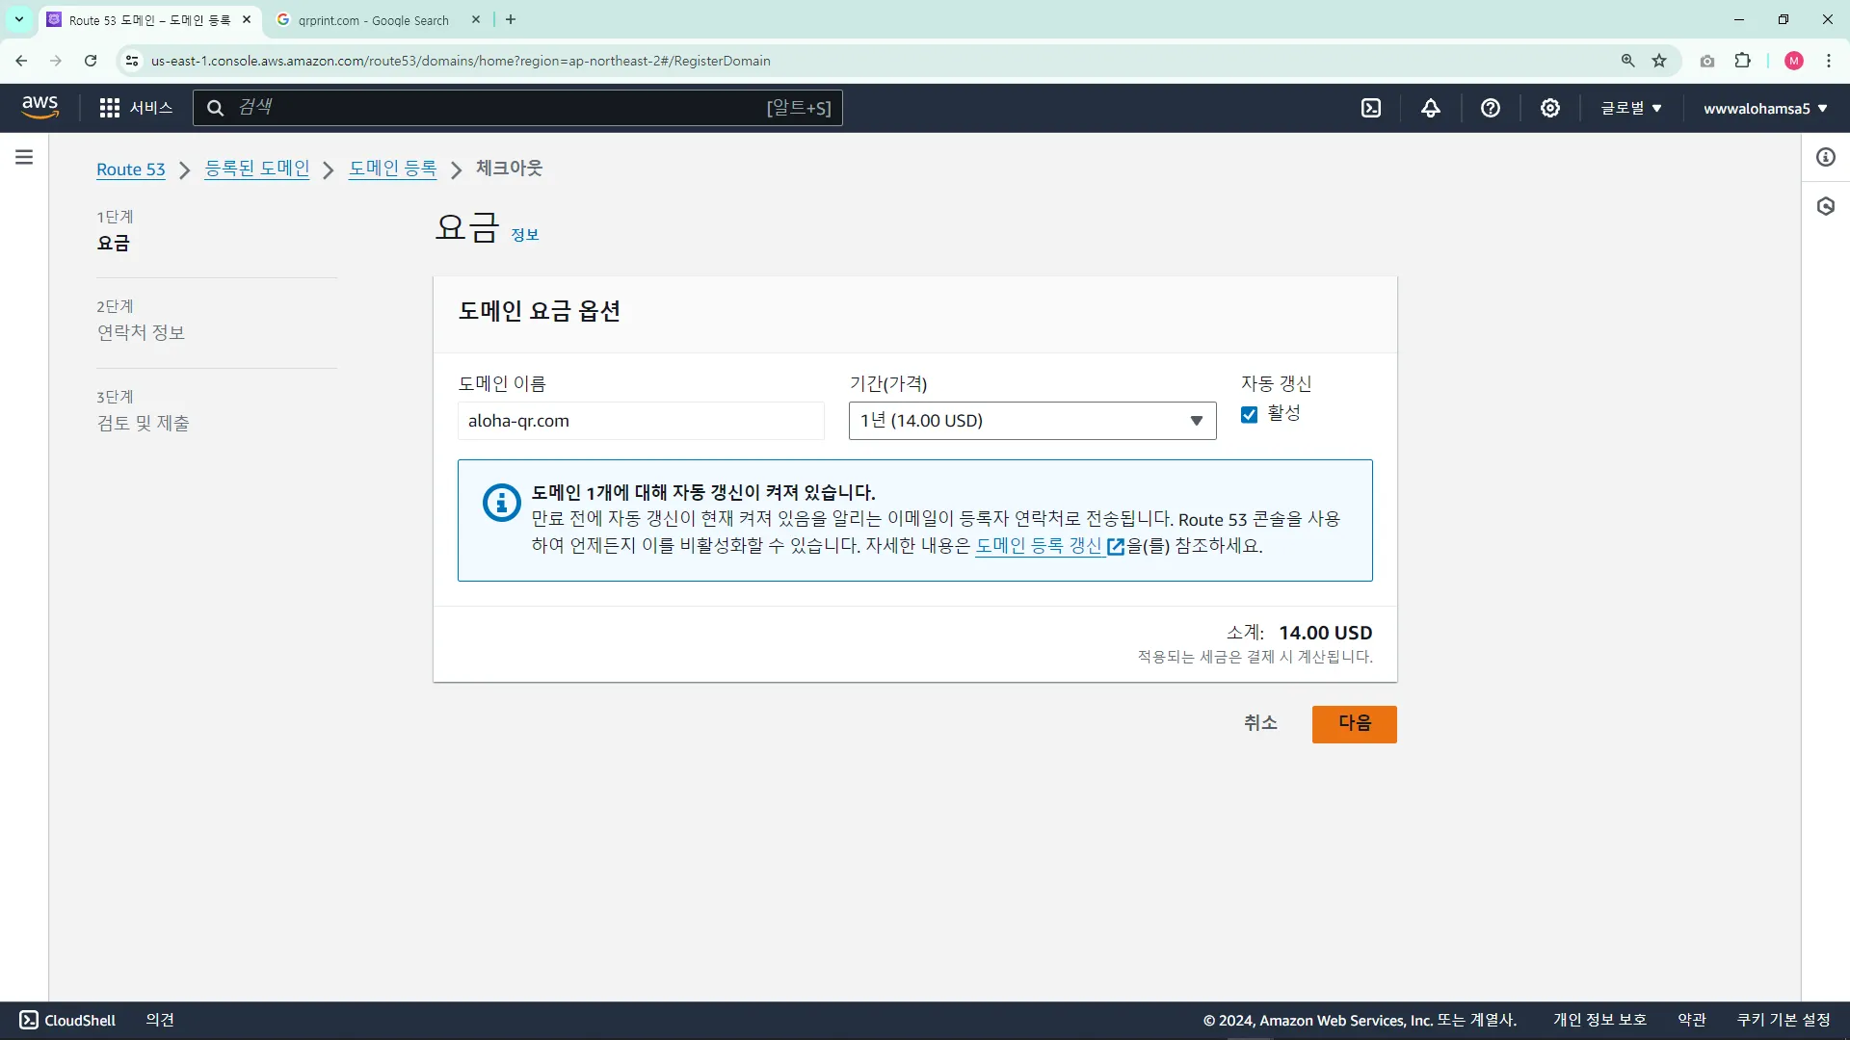Cancel with the 취소 button
Screen dimensions: 1850x1040
tap(1260, 723)
